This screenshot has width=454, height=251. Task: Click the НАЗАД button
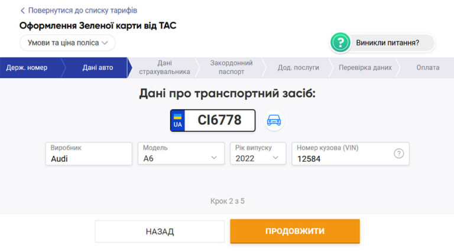(x=160, y=232)
